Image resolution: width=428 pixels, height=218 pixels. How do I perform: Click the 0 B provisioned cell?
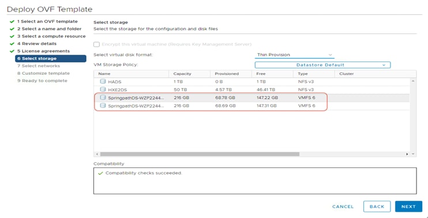(219, 82)
